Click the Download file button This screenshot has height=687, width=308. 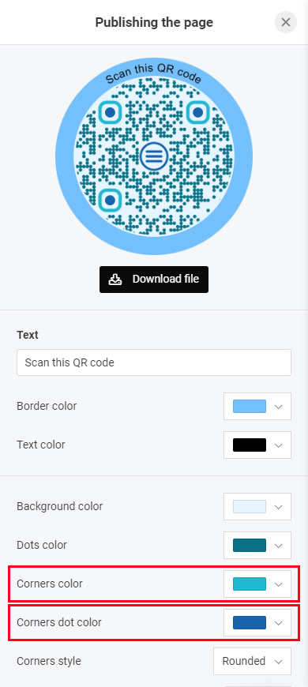click(154, 279)
